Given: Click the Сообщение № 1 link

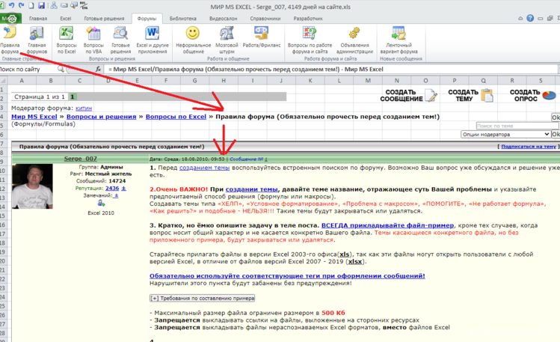Looking at the screenshot, I should click(248, 159).
